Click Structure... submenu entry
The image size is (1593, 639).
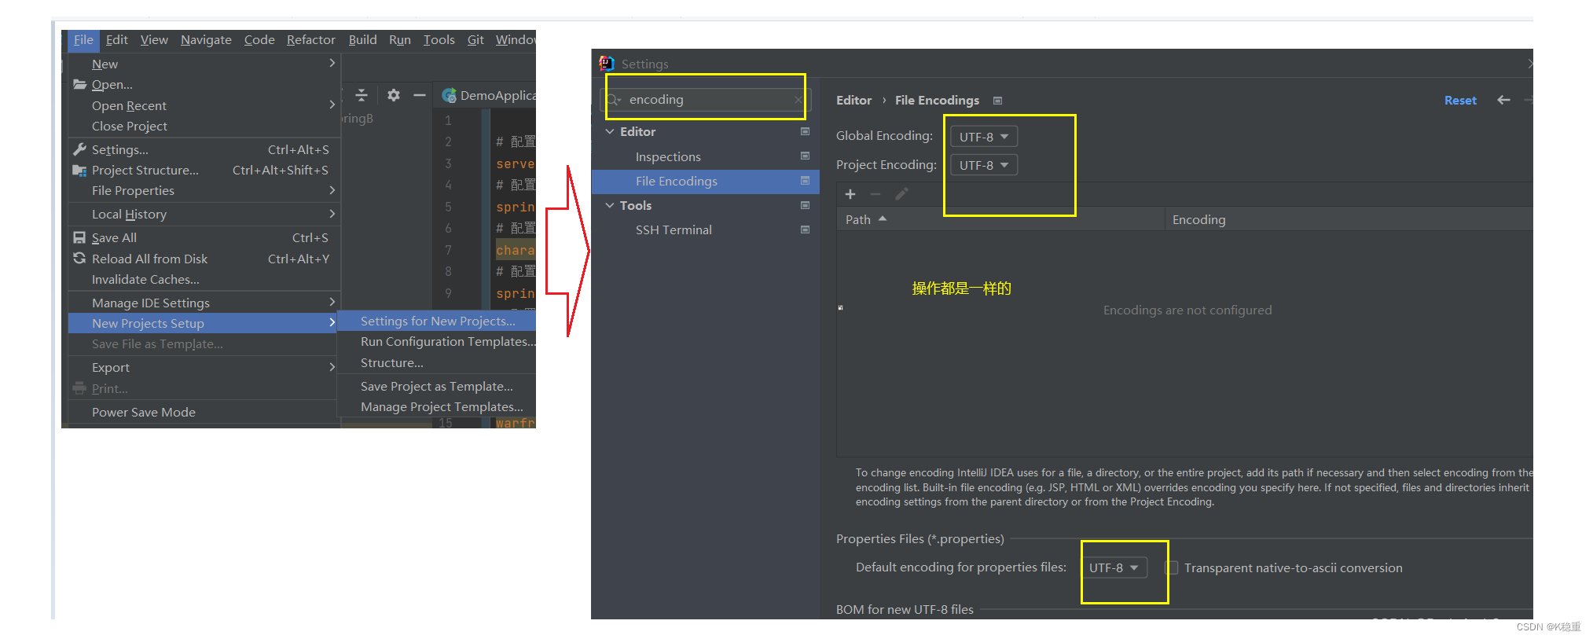click(392, 363)
